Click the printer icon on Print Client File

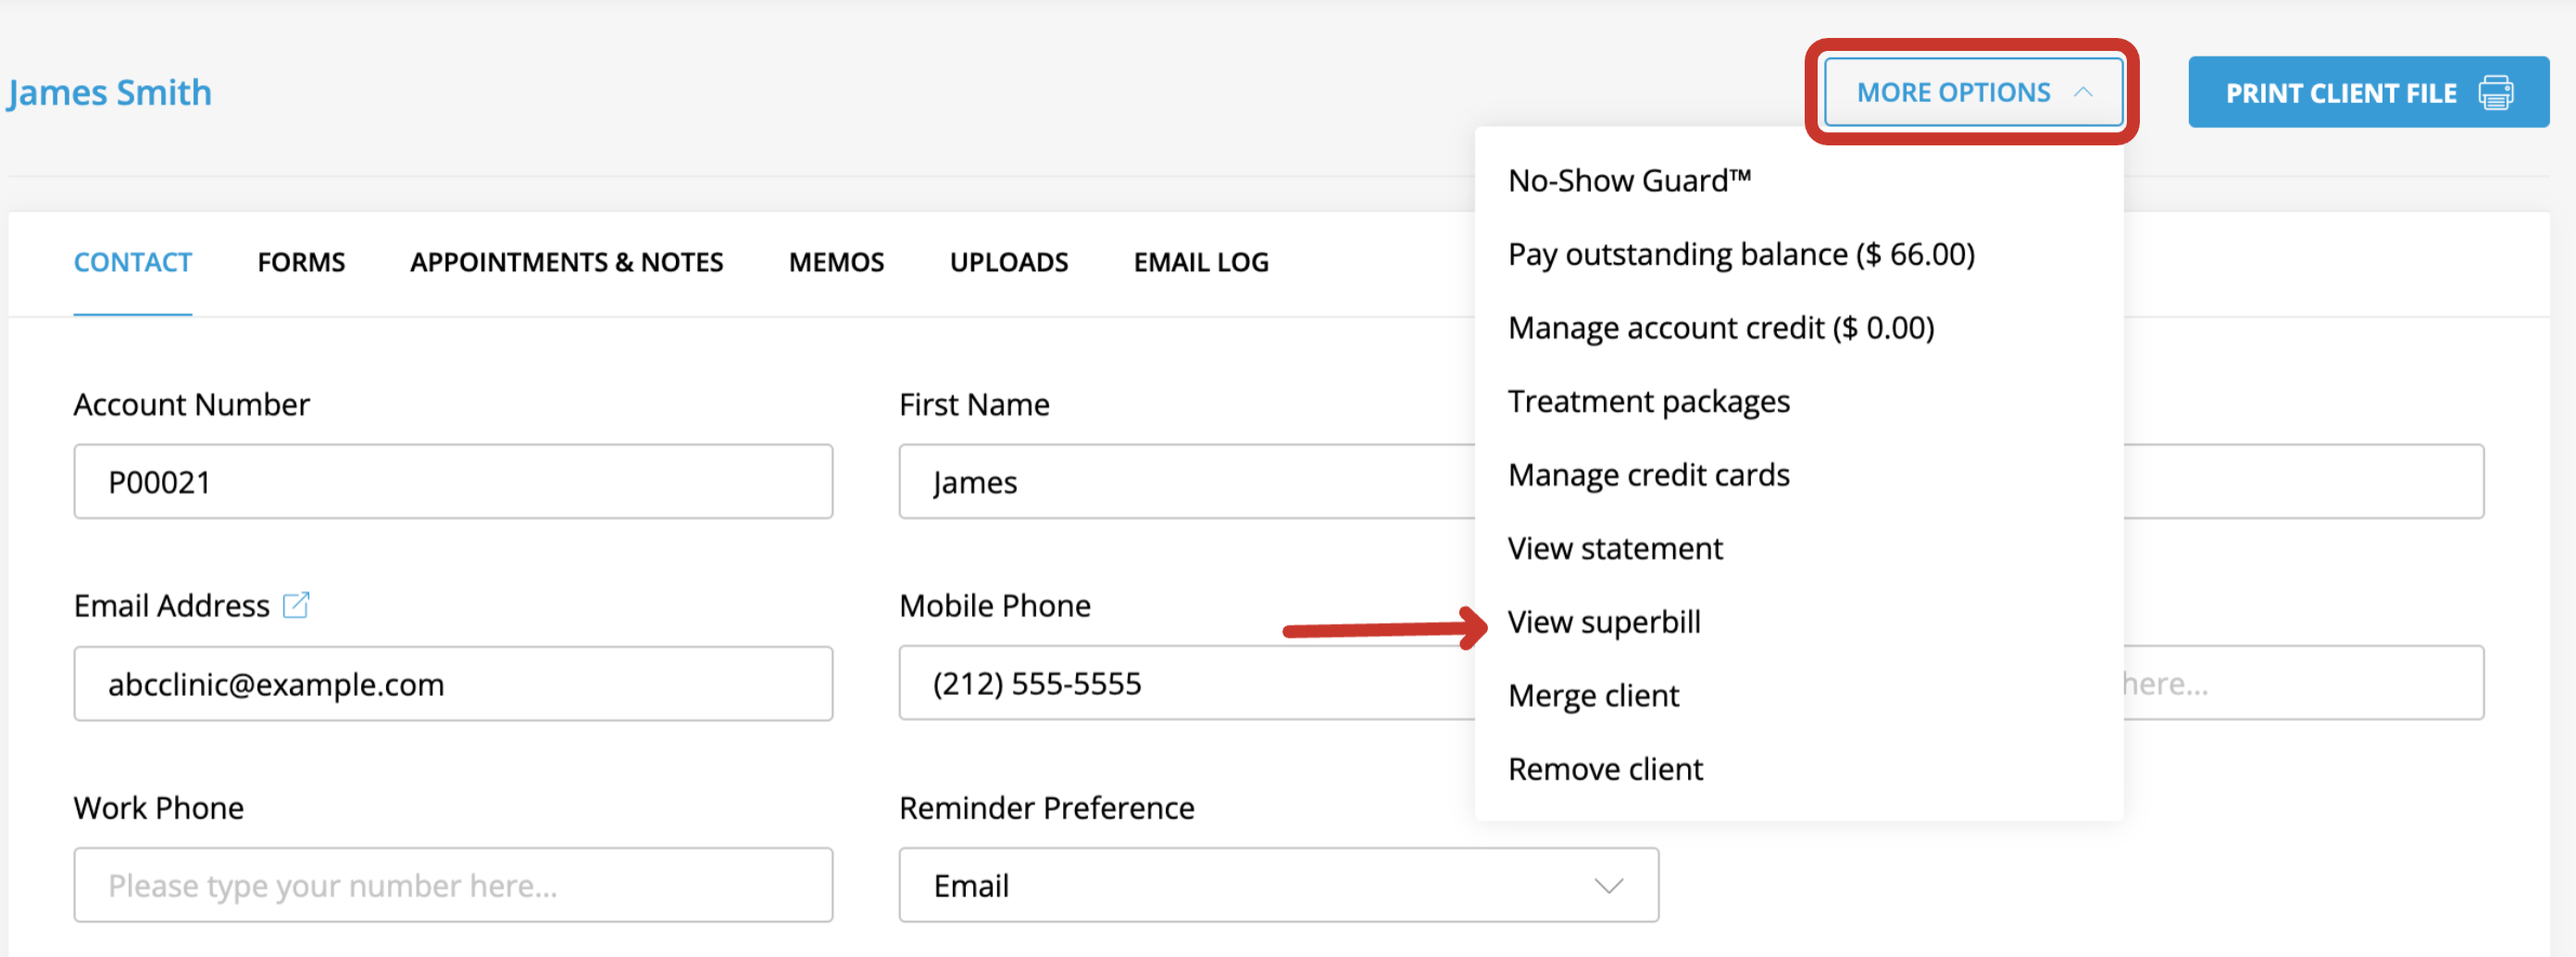click(2495, 93)
